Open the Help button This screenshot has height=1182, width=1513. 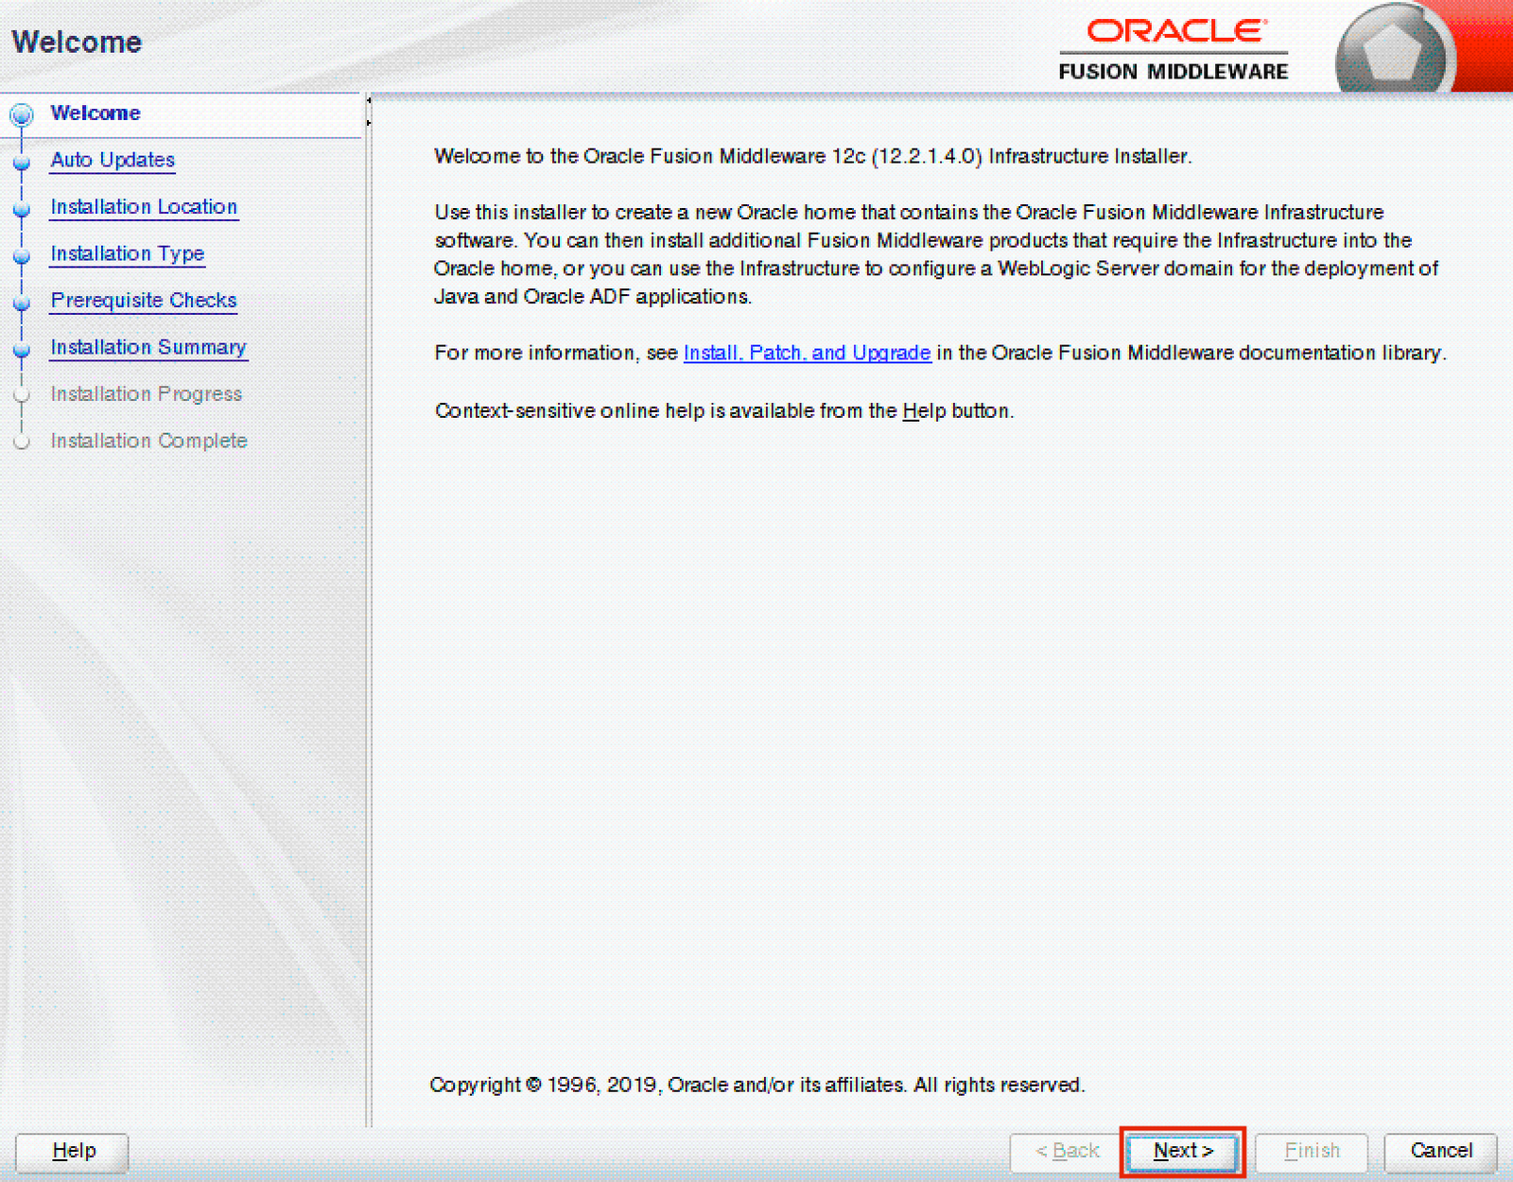[73, 1151]
